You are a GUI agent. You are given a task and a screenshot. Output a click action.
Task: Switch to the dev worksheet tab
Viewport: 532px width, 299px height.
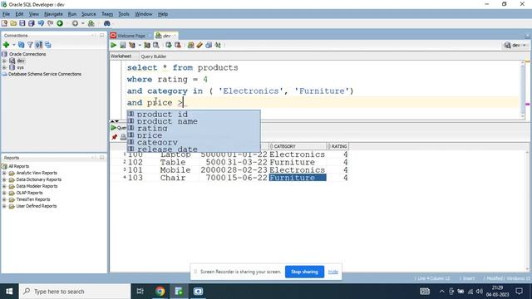pos(166,36)
